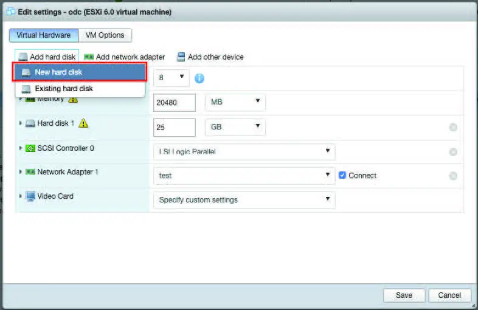Click the Memory warning icon
Viewport: 478px width, 310px height.
point(73,99)
